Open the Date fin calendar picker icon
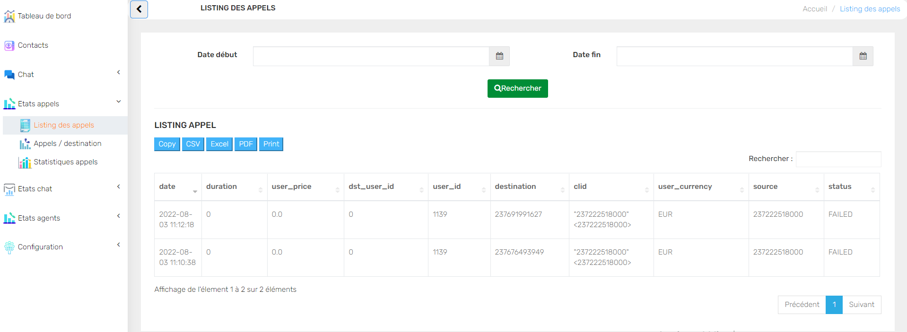 pyautogui.click(x=863, y=56)
